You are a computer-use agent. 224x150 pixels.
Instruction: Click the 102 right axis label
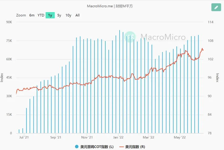pos(211,59)
